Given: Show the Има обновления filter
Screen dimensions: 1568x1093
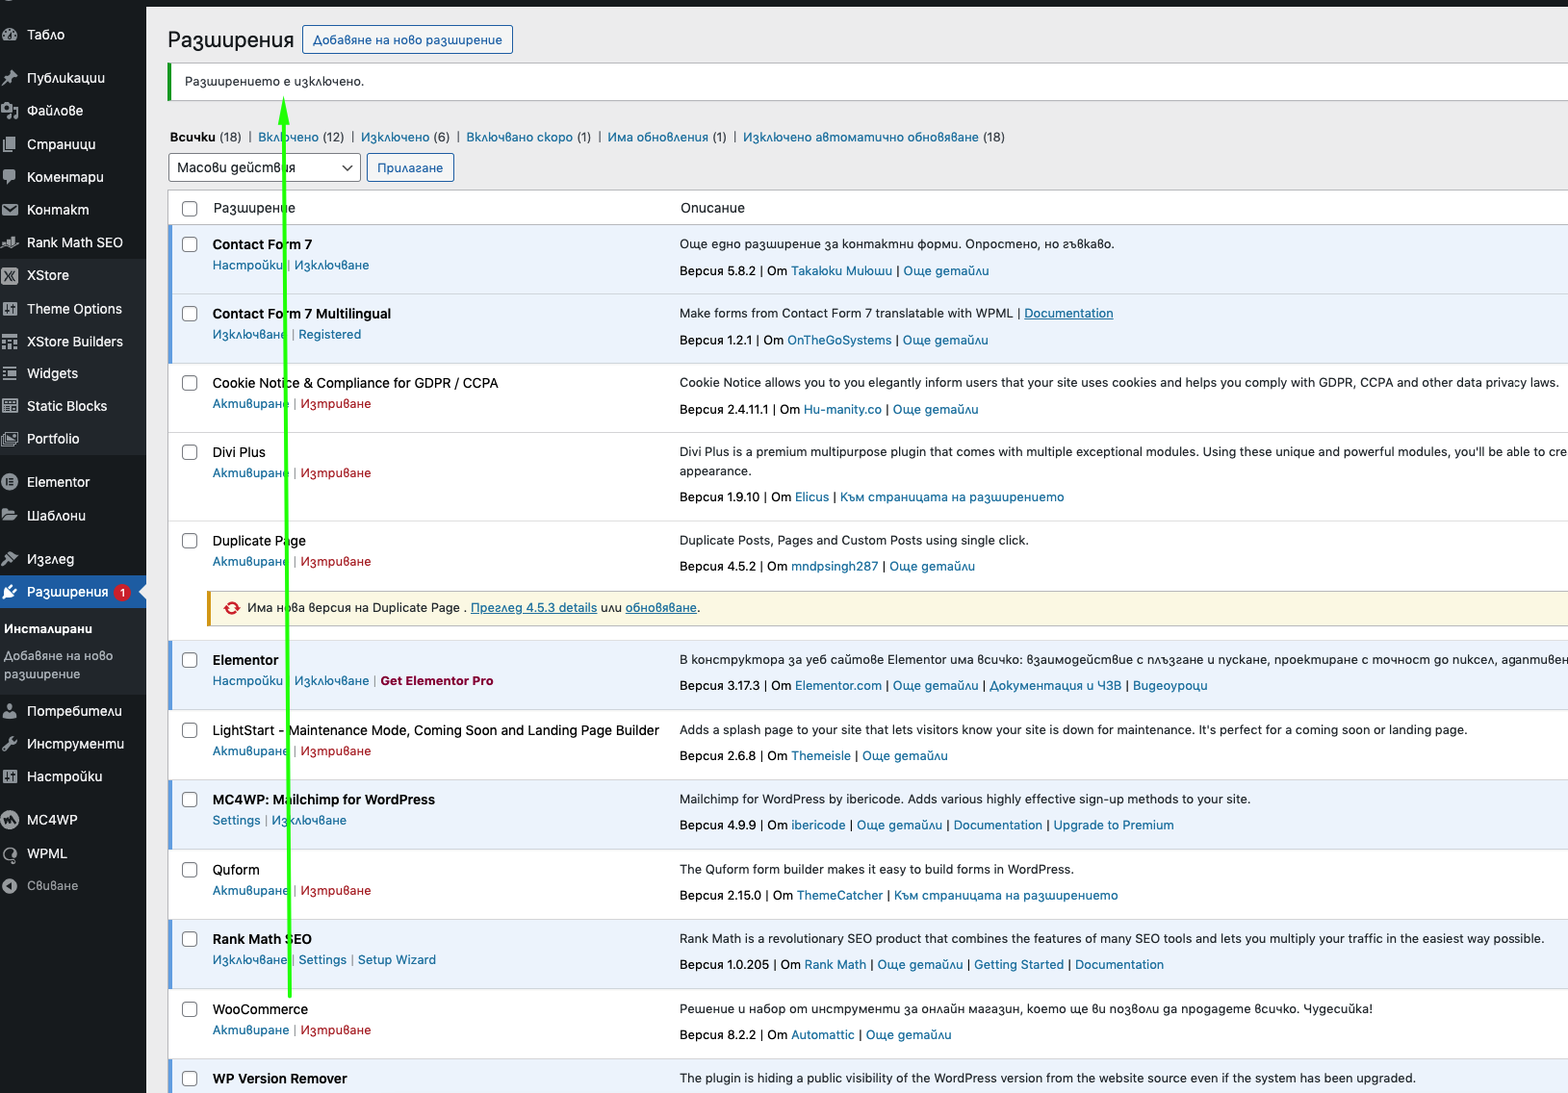Looking at the screenshot, I should pos(657,138).
